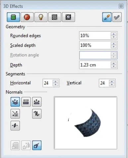Decrease Depth value with down arrow
The image size is (128, 158).
(x=114, y=66)
